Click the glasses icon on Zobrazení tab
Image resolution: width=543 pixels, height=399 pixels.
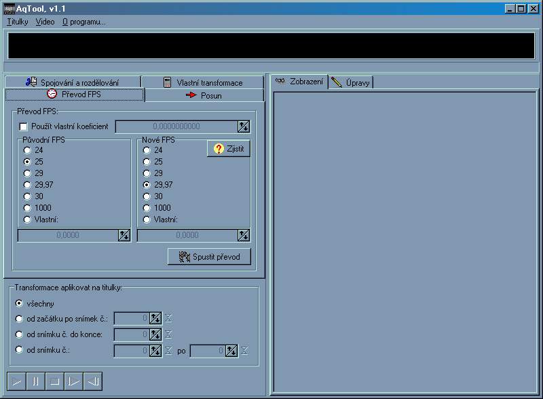pos(280,80)
